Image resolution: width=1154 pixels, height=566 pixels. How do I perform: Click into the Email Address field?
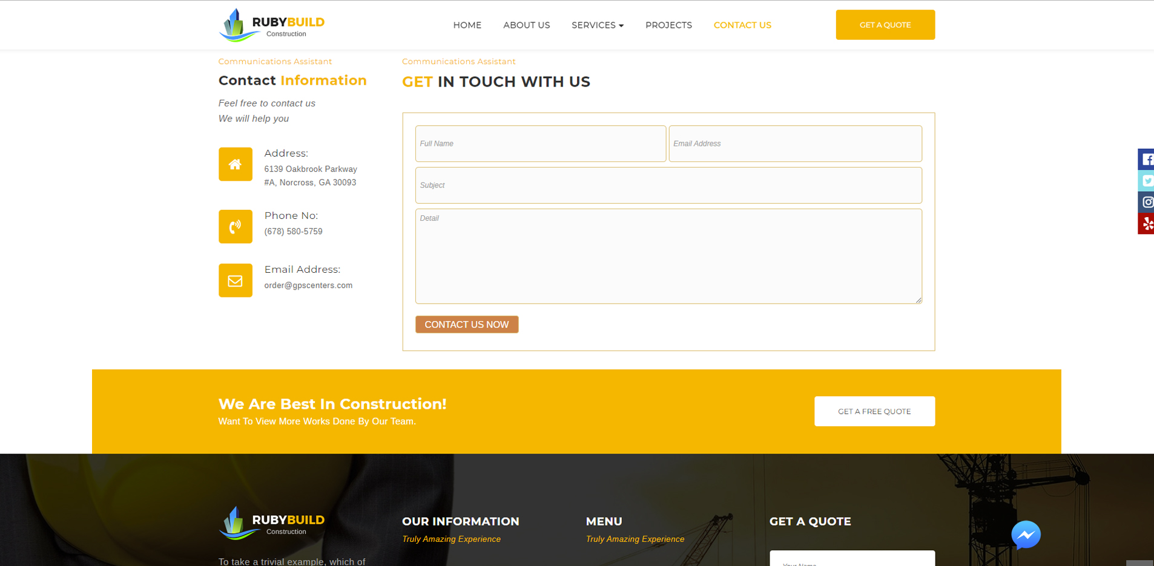796,144
